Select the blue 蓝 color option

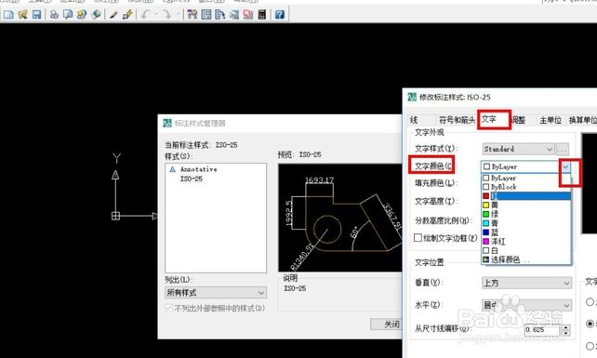pyautogui.click(x=526, y=232)
